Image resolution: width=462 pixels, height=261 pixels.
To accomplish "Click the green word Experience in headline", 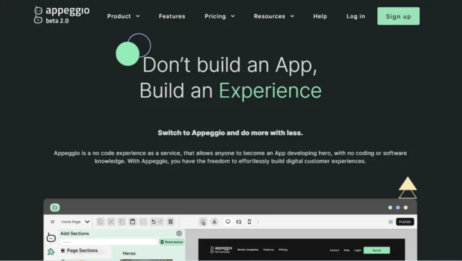I will pyautogui.click(x=270, y=90).
